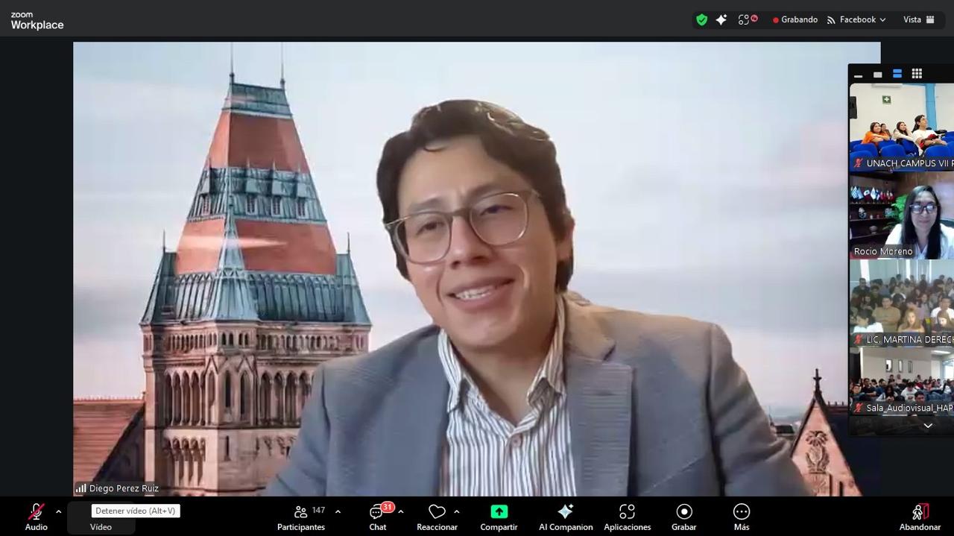
Task: Click the Grabando recording indicator
Action: pyautogui.click(x=795, y=19)
